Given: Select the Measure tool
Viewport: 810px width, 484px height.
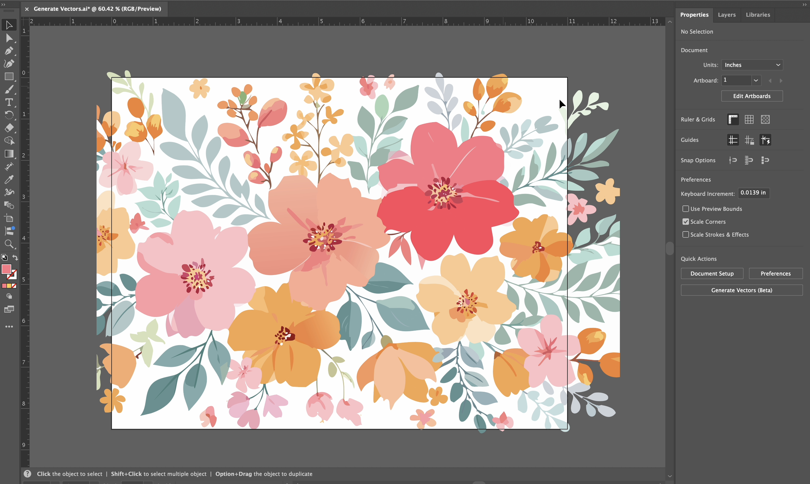Looking at the screenshot, I should click(9, 167).
